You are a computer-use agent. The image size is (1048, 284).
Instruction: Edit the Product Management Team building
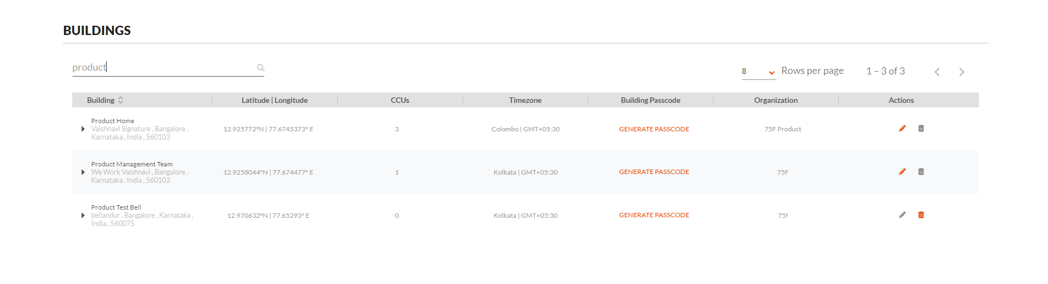tap(902, 172)
